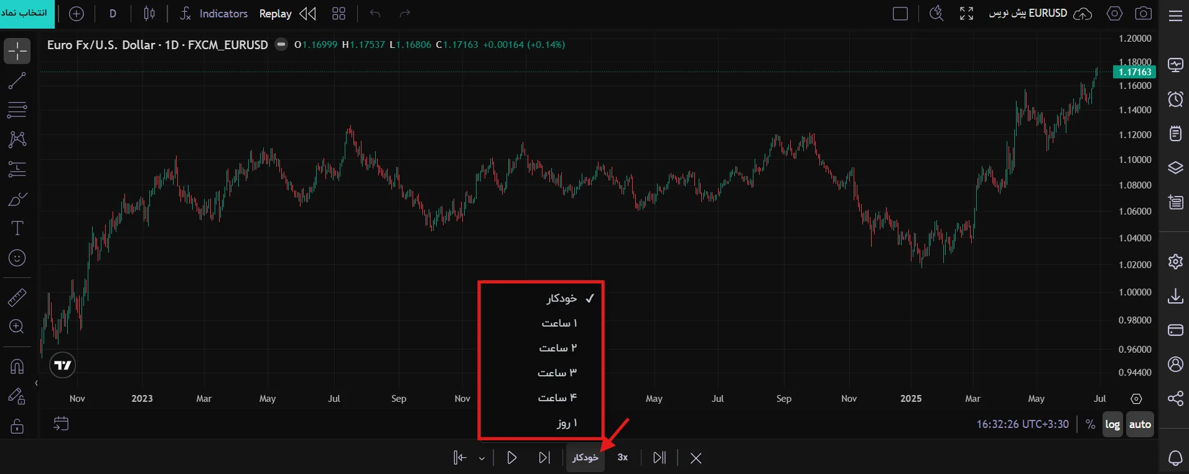Screen dimensions: 1189x474
Task: Select the text annotation tool
Action: click(17, 228)
